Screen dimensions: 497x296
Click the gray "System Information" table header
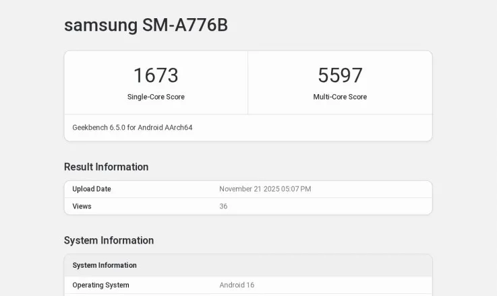[x=105, y=266]
